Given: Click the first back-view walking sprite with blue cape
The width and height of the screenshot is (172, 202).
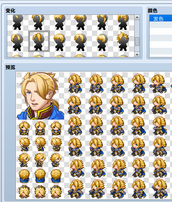Looking at the screenshot, I should click(x=24, y=175).
